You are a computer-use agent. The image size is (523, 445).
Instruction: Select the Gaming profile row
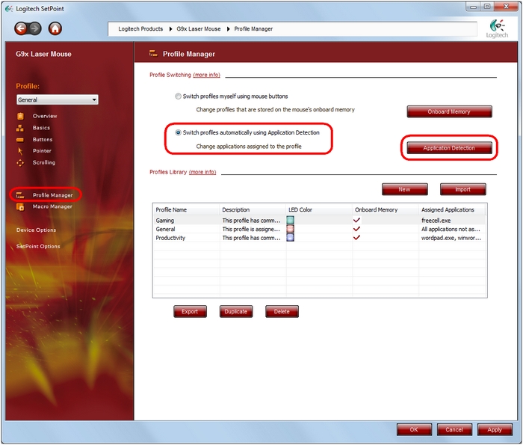coord(319,221)
